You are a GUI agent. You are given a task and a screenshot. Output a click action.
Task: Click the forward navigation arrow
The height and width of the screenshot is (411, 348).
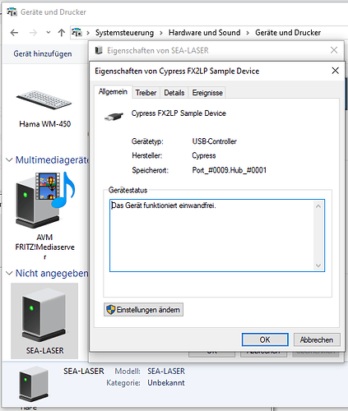coord(33,33)
